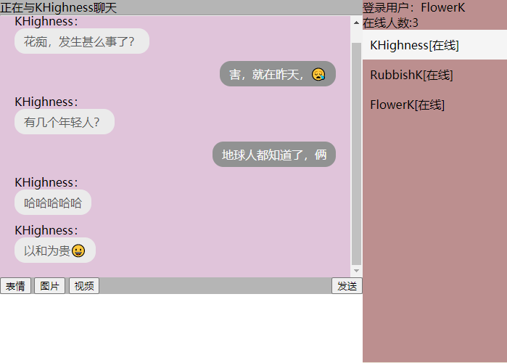Select RubbishK[在线] in user list
Image resolution: width=507 pixels, height=363 pixels.
click(x=435, y=75)
